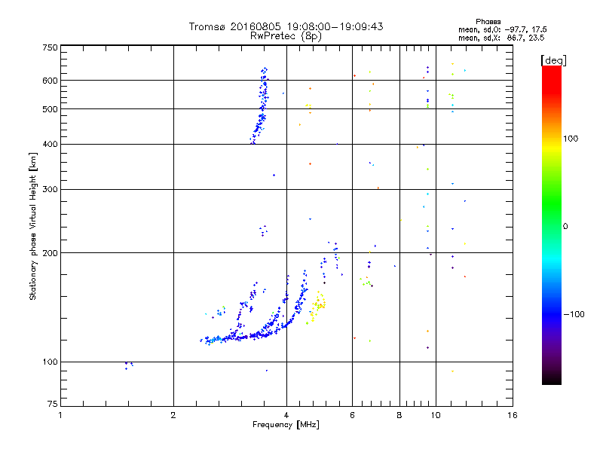
Task: Click the x-axis tick label '4'
Action: tap(286, 415)
